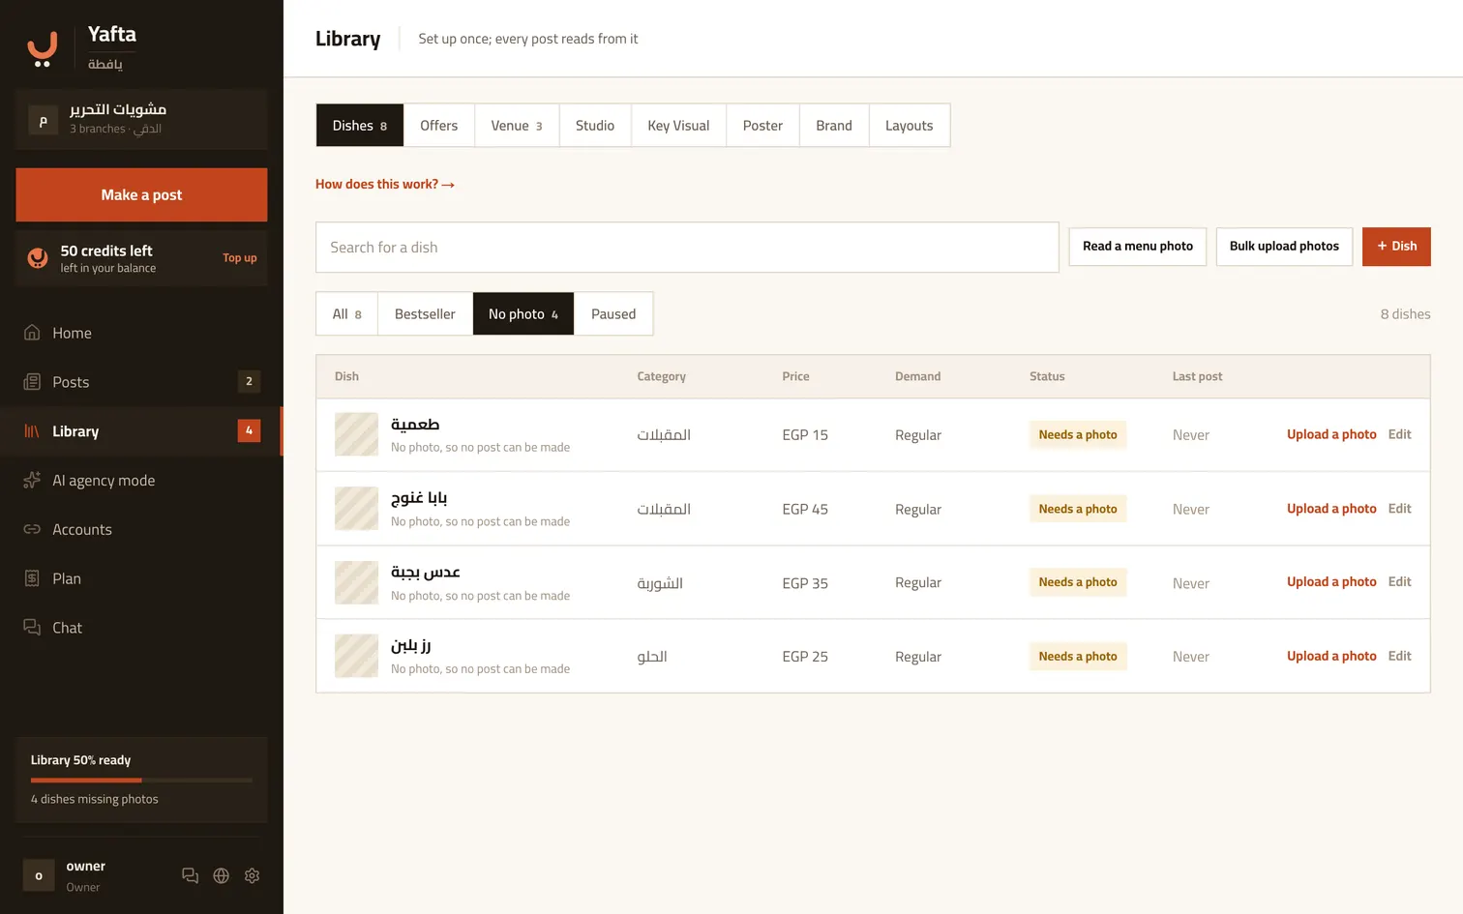This screenshot has height=914, width=1463.
Task: Open Home via its house icon
Action: (x=32, y=333)
